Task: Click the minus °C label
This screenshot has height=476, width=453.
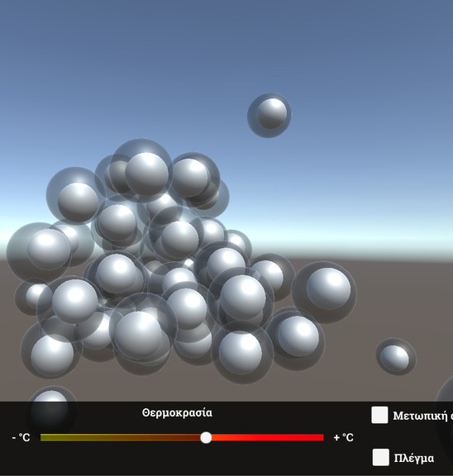Action: coord(21,437)
